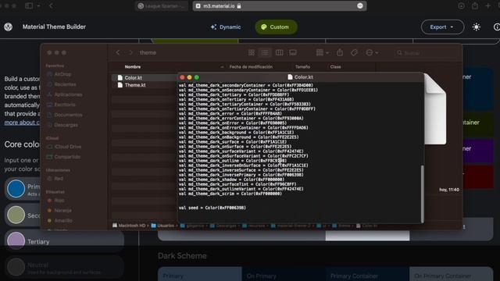
Task: Open Red location in Finder sidebar
Action: [x=59, y=179]
